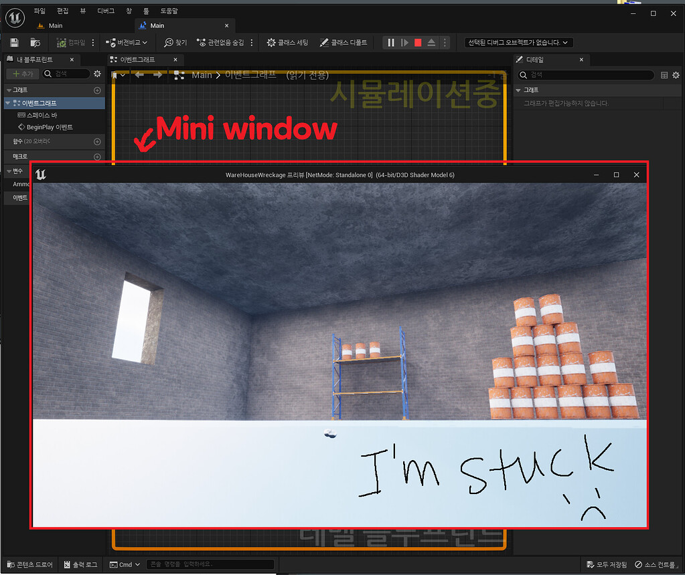This screenshot has height=575, width=685.
Task: Click the Compile (컴파일) button
Action: (71, 42)
